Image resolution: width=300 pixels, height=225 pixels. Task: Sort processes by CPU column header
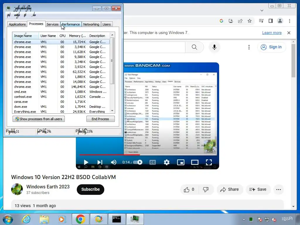62,36
